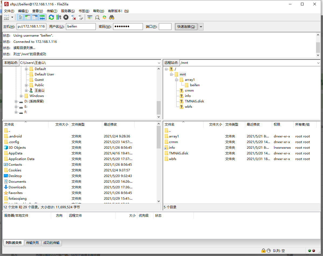Switch to the 传输失败 tab
Image resolution: width=323 pixels, height=256 pixels.
(33, 243)
